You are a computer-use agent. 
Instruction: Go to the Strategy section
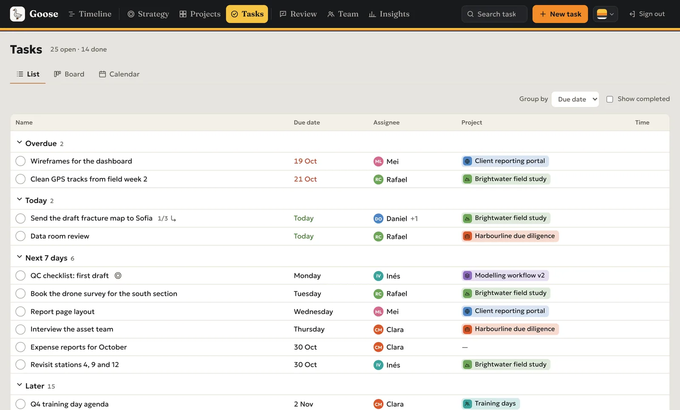(x=148, y=14)
